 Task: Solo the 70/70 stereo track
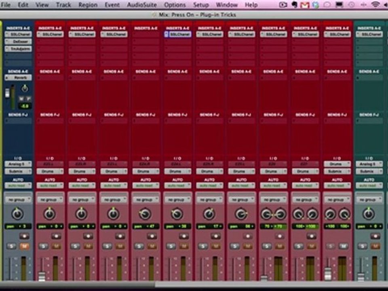[x=267, y=246]
